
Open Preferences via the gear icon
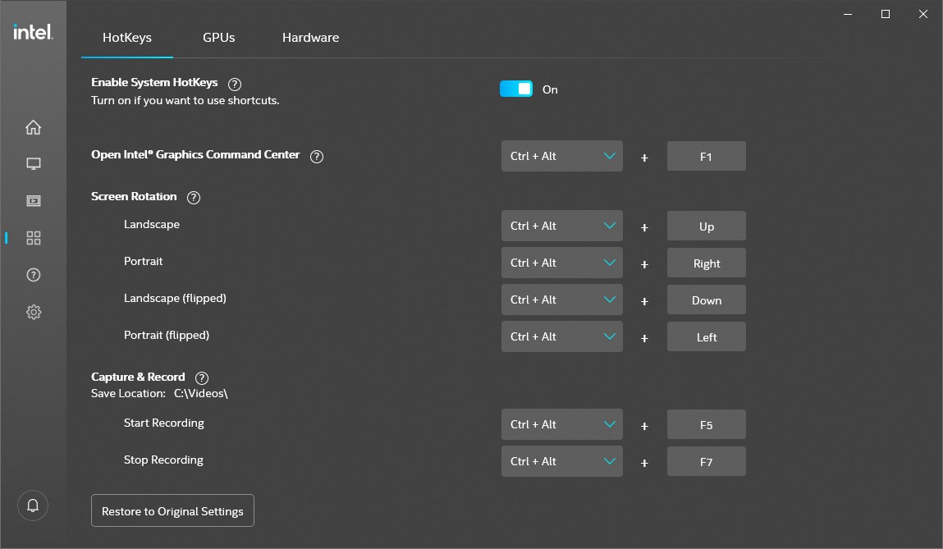tap(33, 312)
